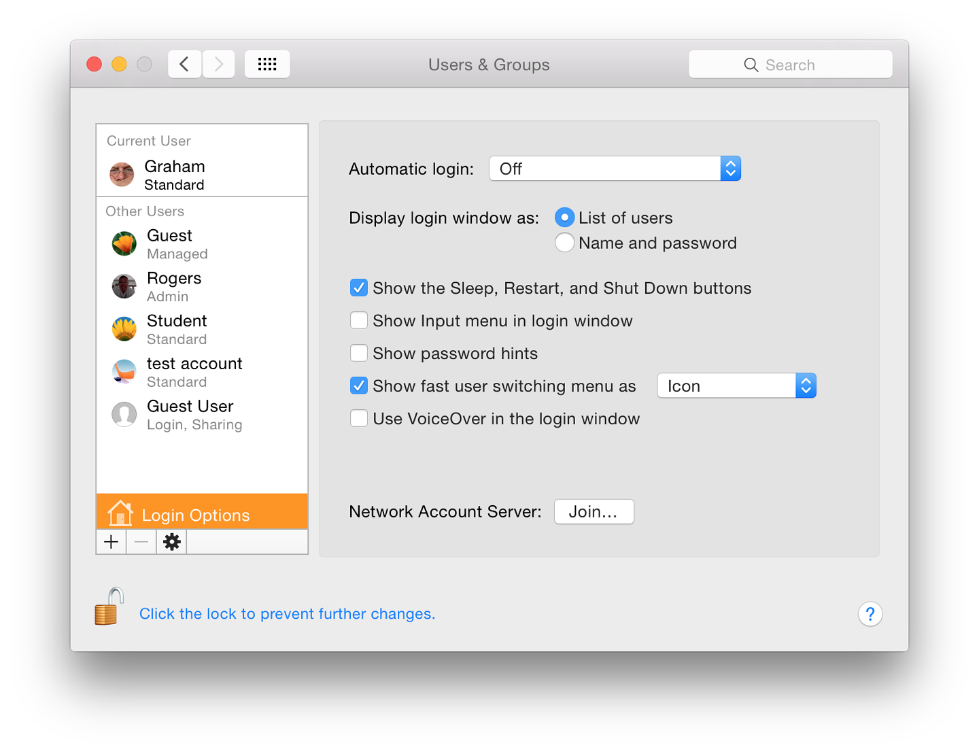The width and height of the screenshot is (979, 752).
Task: Click the Network Account Server label
Action: click(x=445, y=511)
